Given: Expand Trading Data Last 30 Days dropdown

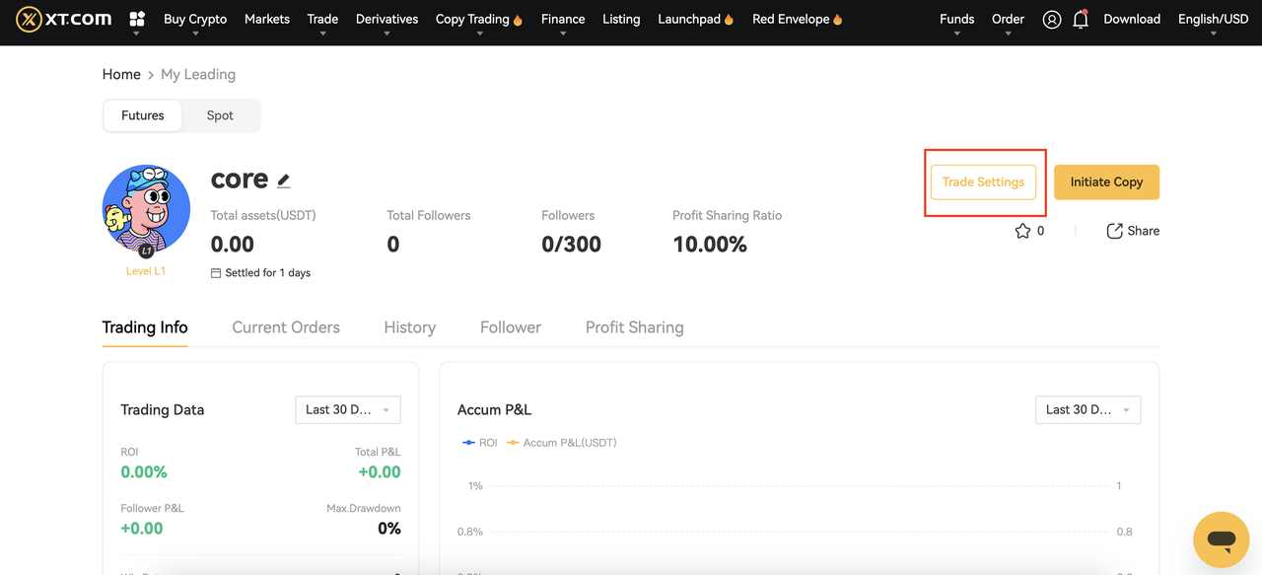Looking at the screenshot, I should point(348,409).
